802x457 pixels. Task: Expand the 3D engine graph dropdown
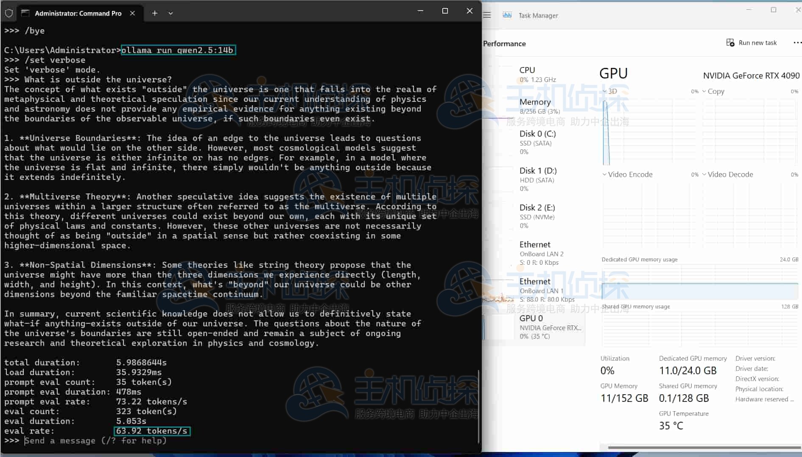[x=605, y=91]
